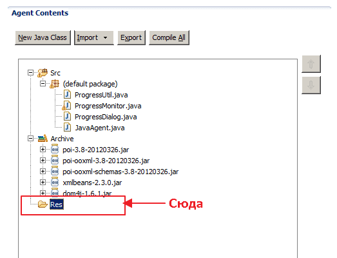Click the Compile All button
337x258 pixels.
[169, 37]
